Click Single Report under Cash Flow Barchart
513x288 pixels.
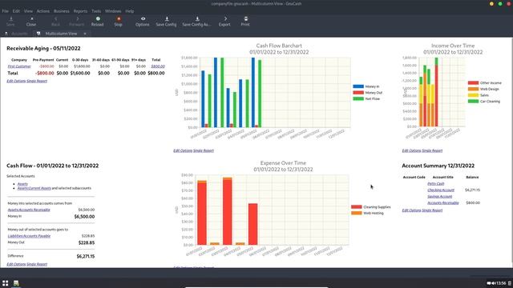203,150
